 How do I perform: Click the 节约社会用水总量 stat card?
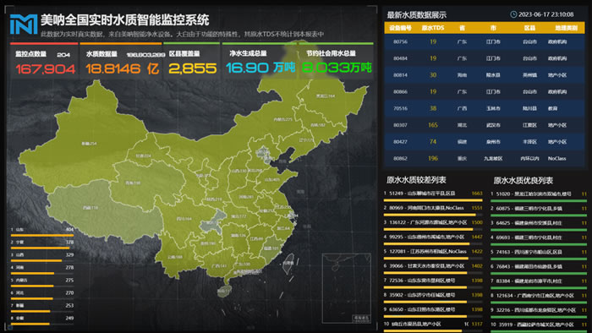[x=336, y=62]
